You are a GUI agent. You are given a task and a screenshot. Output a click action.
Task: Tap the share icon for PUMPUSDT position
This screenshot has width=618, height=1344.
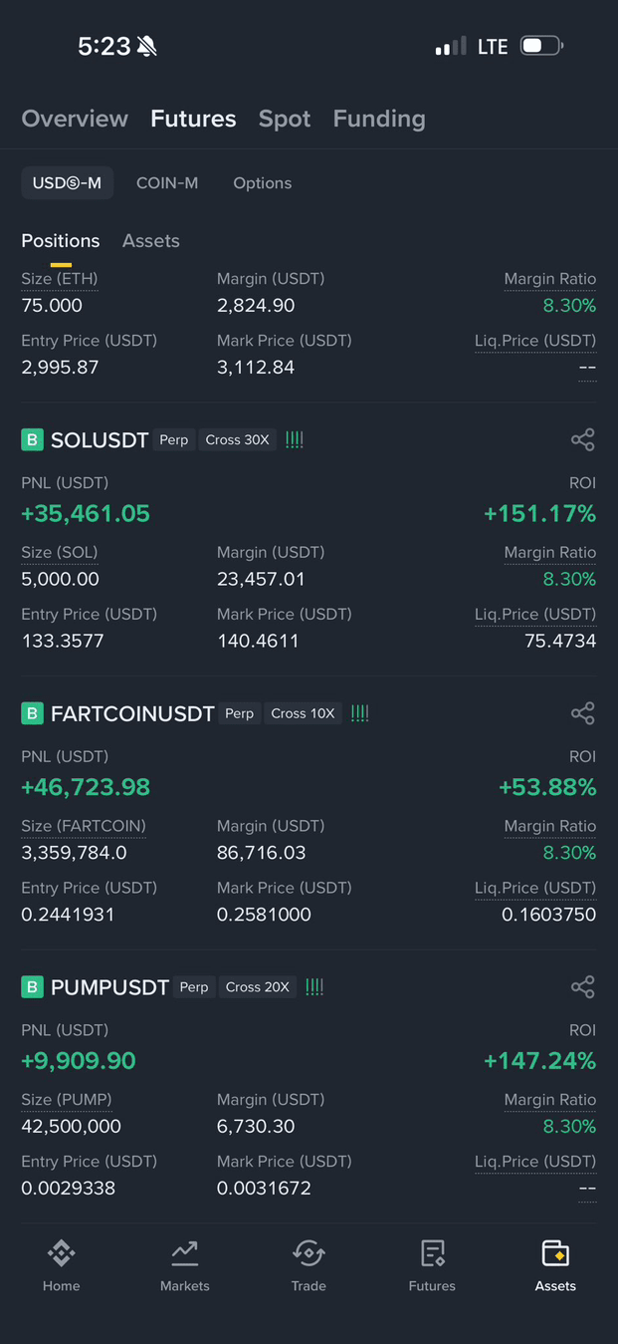[x=582, y=987]
